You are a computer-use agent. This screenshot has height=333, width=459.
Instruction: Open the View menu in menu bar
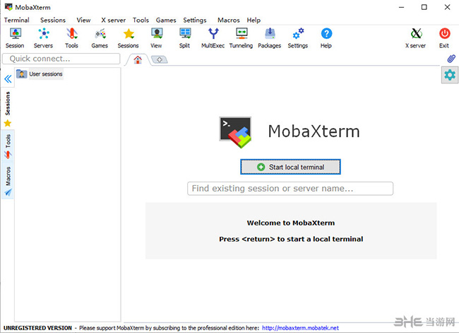[84, 20]
